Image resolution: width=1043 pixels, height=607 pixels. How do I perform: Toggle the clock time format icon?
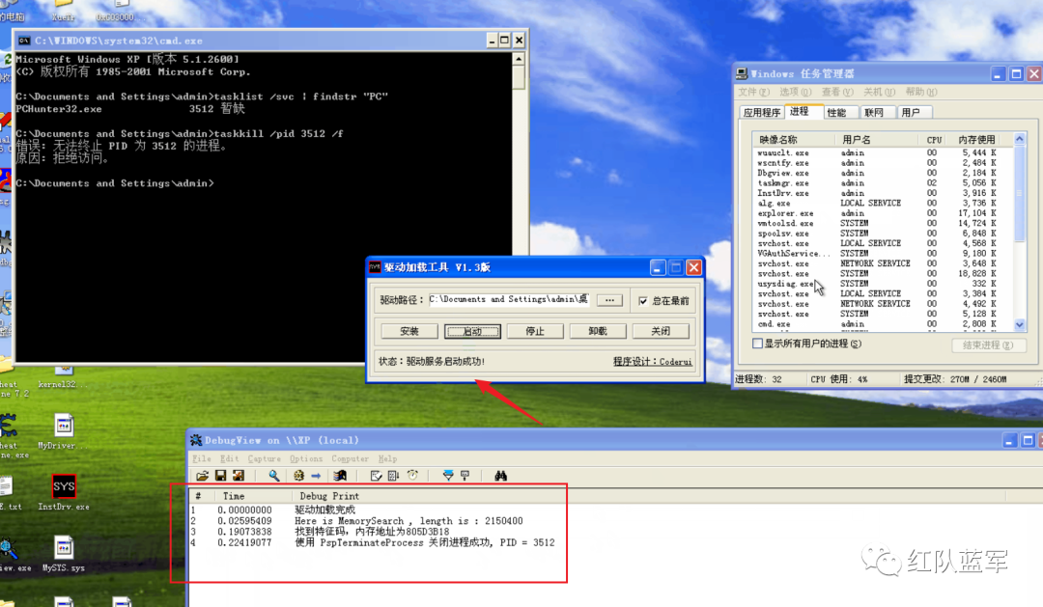coord(412,476)
